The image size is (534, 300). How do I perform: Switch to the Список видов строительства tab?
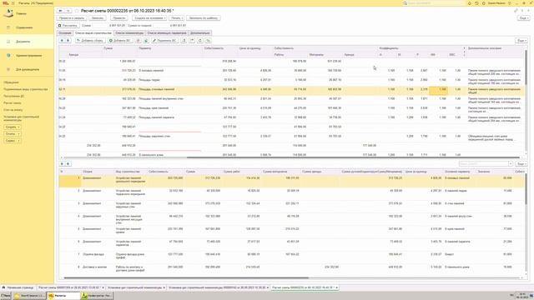pos(93,33)
